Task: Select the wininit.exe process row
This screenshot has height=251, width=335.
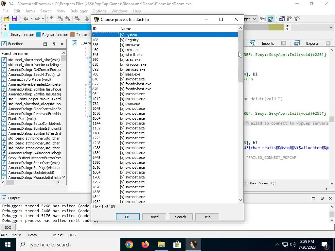Action: (165, 55)
